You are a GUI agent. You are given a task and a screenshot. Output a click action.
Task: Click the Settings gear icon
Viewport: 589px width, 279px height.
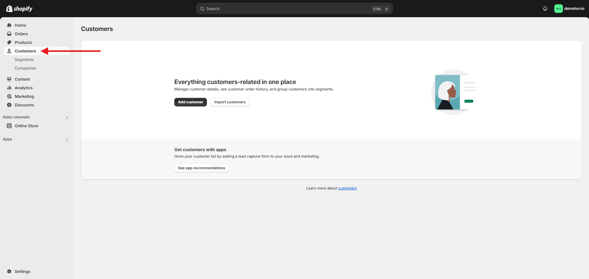(9, 271)
